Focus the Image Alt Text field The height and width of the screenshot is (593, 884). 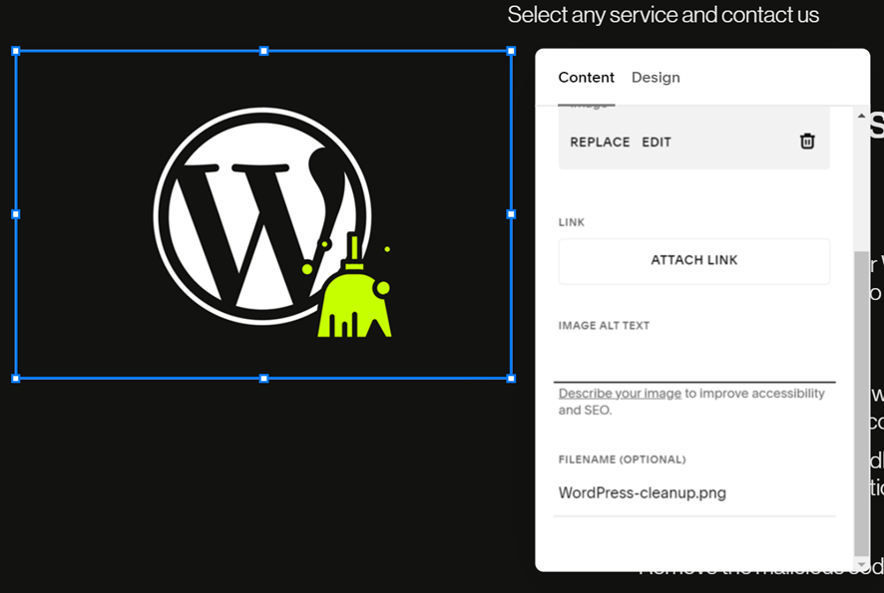pos(694,361)
